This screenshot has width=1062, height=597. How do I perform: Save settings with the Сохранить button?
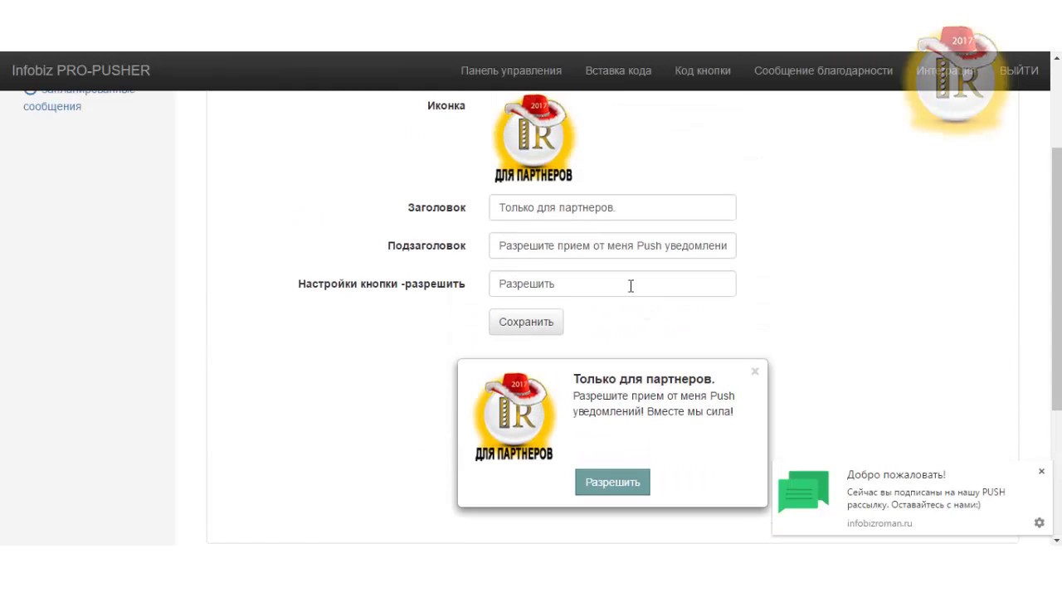click(x=526, y=322)
